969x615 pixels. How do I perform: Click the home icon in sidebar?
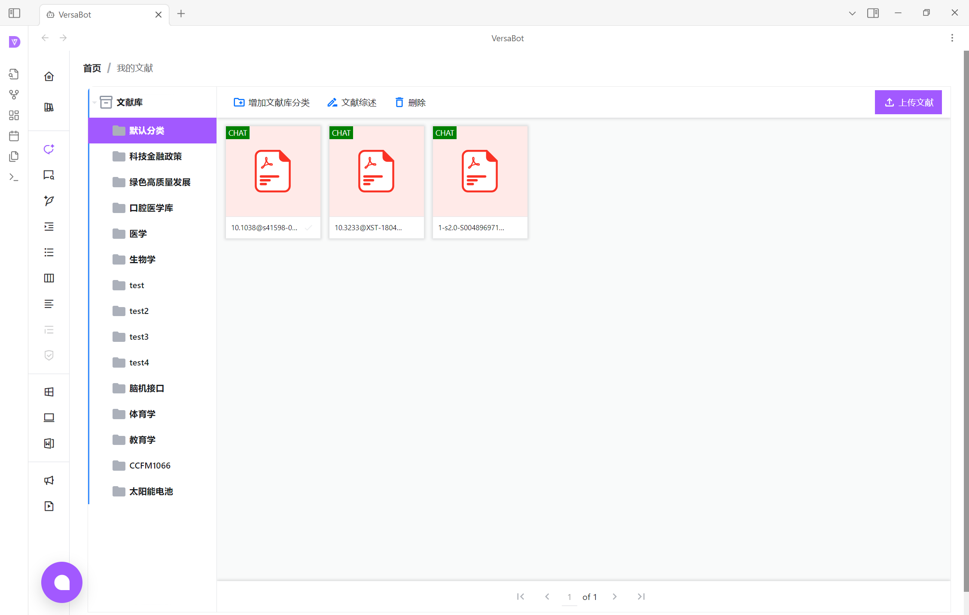pos(49,76)
